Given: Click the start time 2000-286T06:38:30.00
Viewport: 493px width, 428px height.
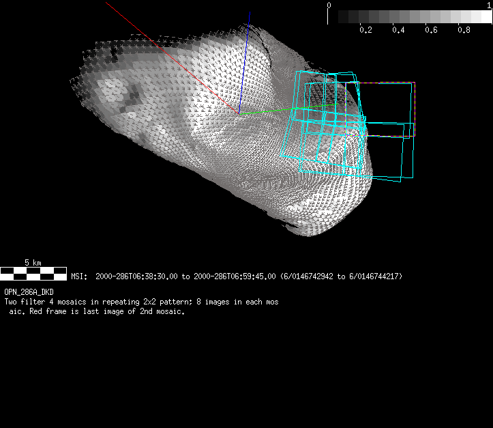Looking at the screenshot, I should pos(137,276).
